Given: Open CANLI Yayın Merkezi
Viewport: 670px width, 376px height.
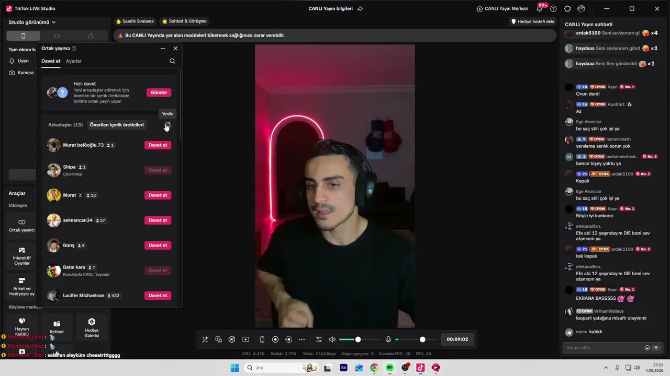Looking at the screenshot, I should click(x=502, y=9).
